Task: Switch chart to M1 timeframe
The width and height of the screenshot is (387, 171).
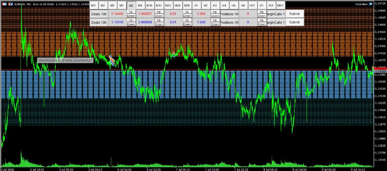Action: click(x=94, y=5)
